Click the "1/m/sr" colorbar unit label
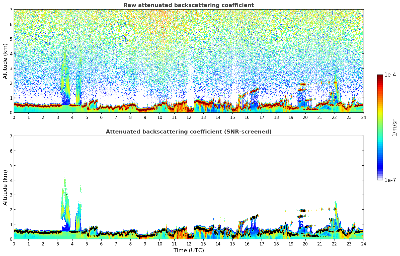Viewport: 400px width, 256px height. (x=395, y=128)
